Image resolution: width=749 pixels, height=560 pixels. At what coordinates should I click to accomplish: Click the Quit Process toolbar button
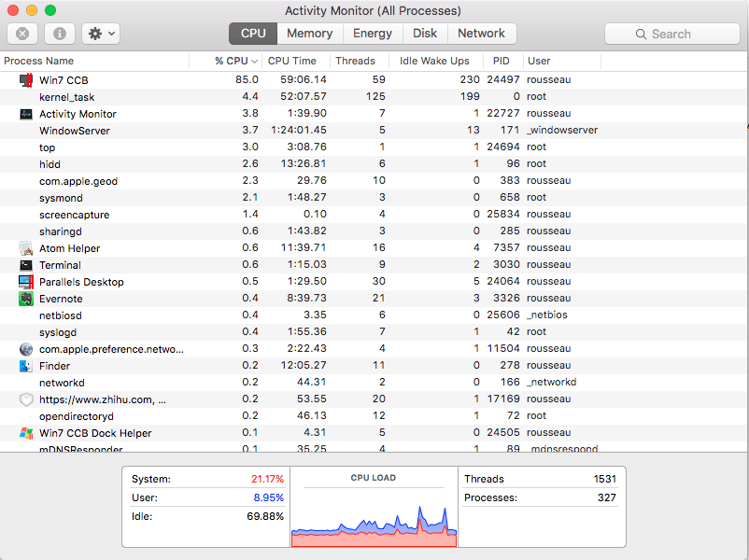tap(22, 34)
